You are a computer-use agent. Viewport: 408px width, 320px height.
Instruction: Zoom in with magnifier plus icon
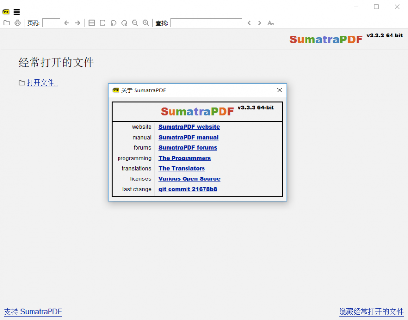click(x=146, y=23)
